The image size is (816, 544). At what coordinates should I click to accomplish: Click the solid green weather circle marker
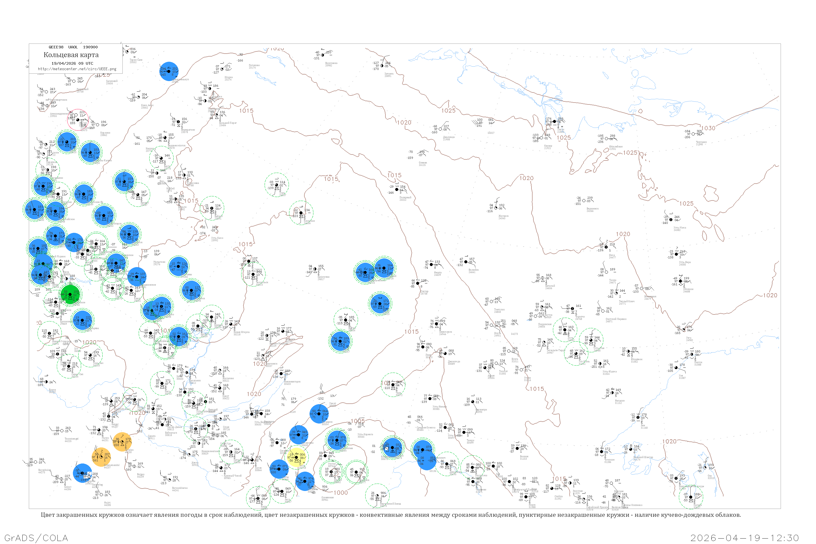click(70, 295)
